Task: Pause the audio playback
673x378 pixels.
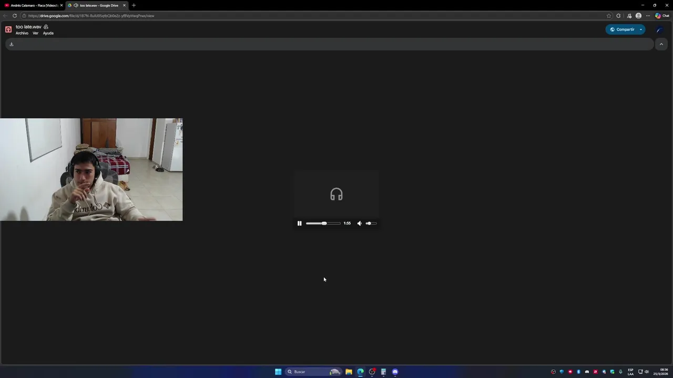Action: (x=300, y=223)
